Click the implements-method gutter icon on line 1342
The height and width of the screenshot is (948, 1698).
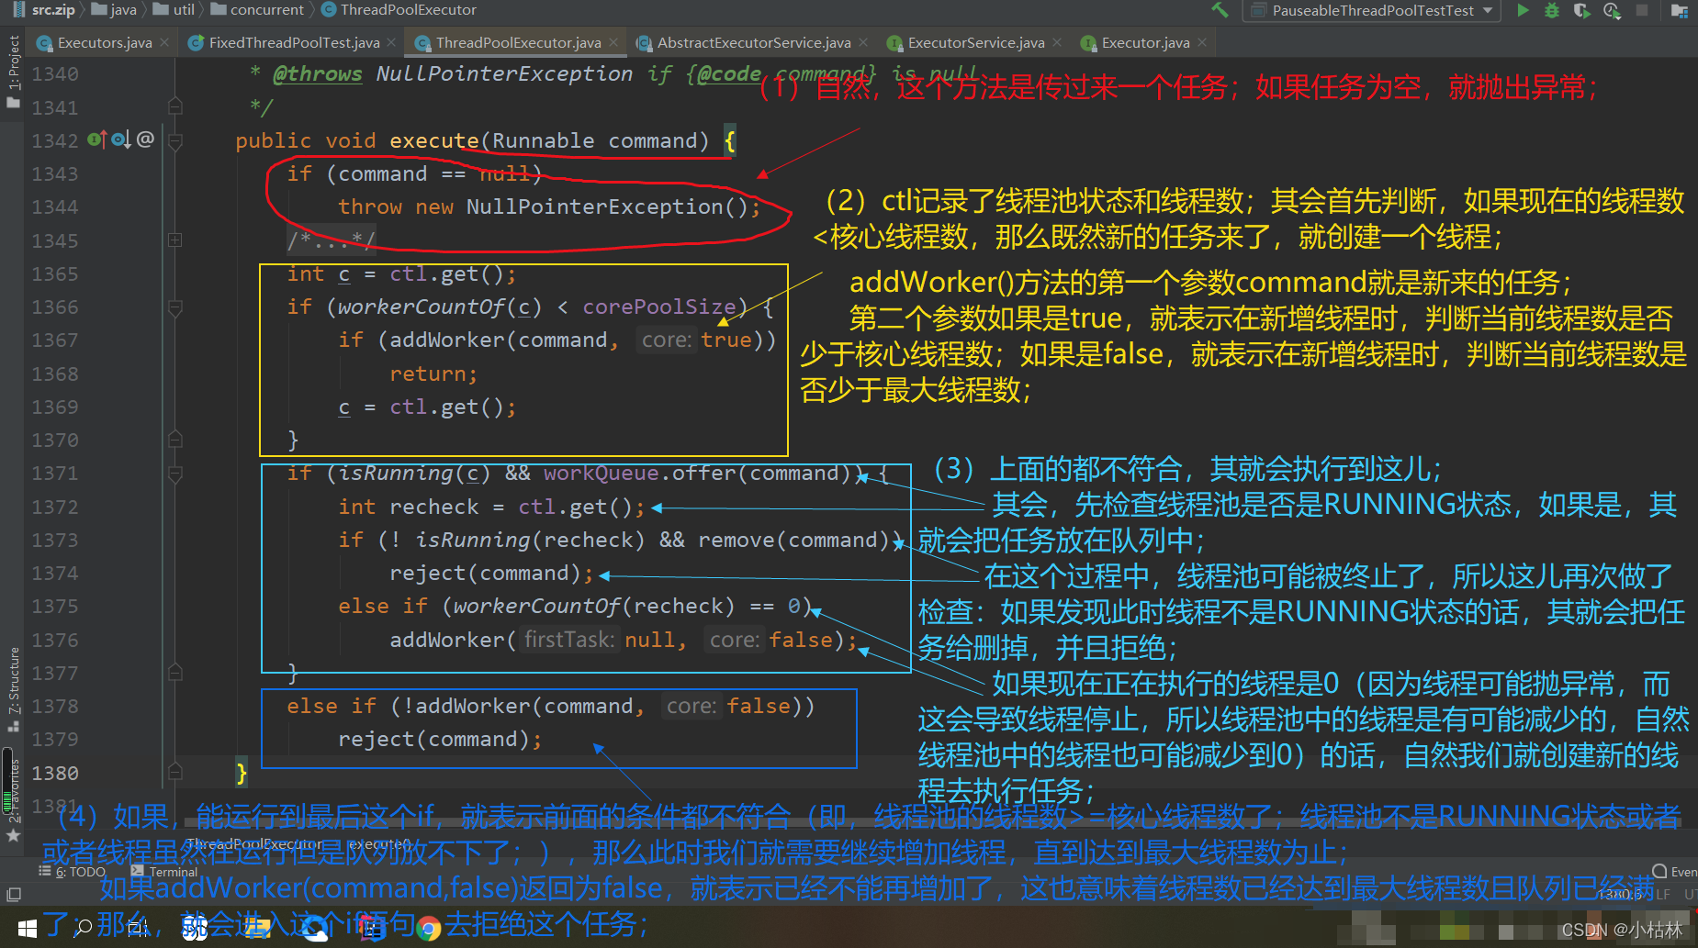(x=97, y=139)
